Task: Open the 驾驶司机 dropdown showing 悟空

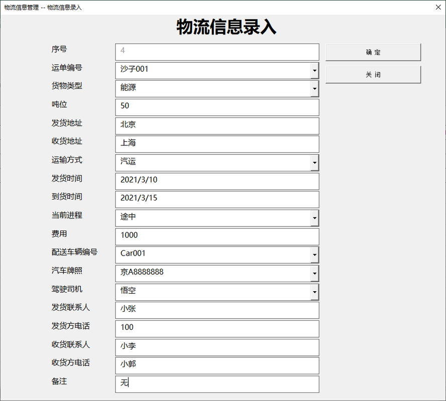Action: (x=315, y=292)
